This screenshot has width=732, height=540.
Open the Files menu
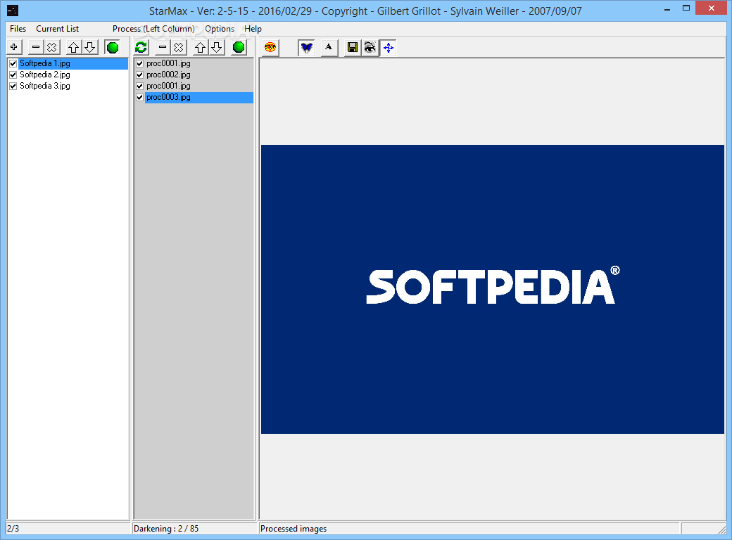(18, 28)
